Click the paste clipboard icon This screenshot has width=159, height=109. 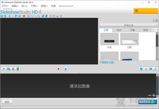(16, 16)
